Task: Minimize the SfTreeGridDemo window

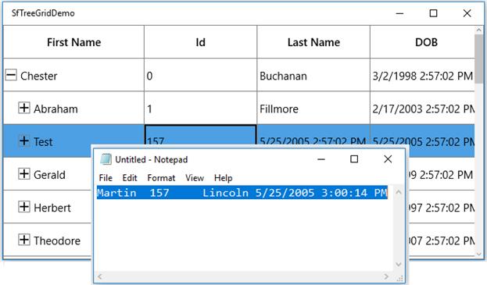Action: click(x=399, y=13)
